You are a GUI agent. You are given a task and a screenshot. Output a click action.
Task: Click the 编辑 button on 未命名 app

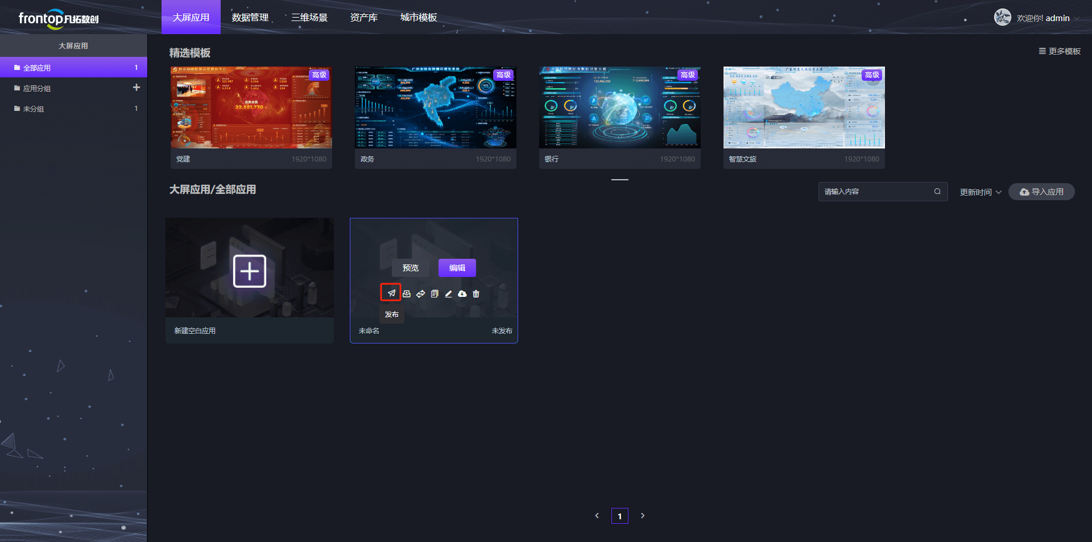coord(457,268)
